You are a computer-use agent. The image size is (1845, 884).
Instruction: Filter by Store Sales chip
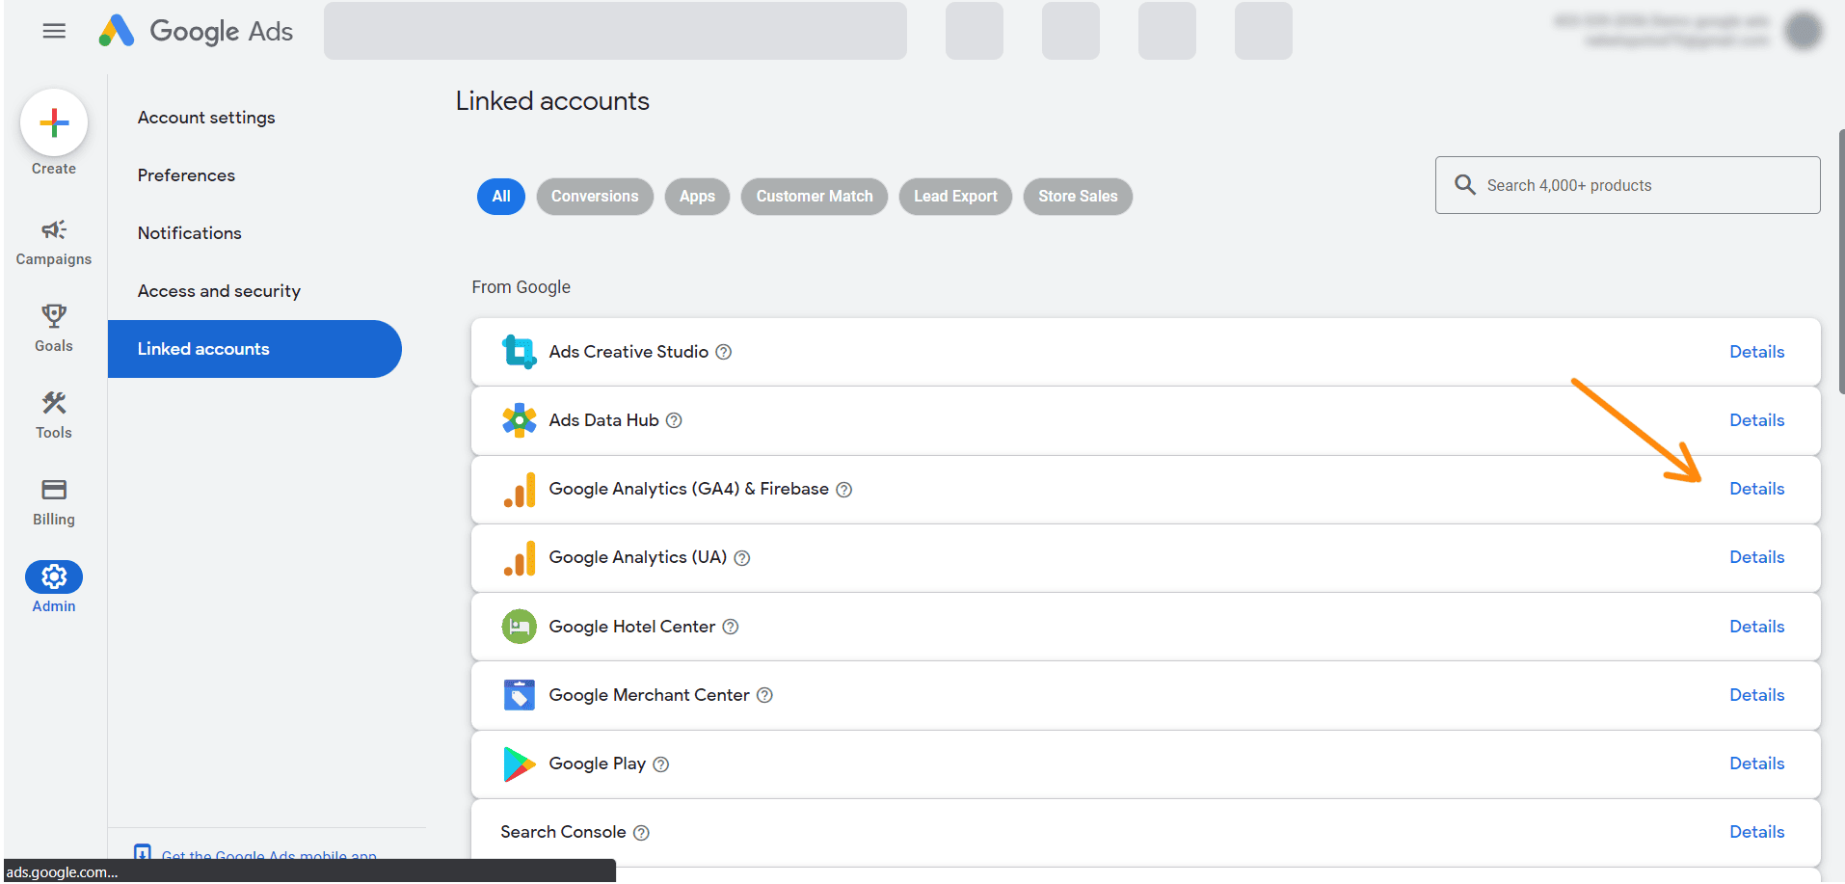[x=1078, y=197]
